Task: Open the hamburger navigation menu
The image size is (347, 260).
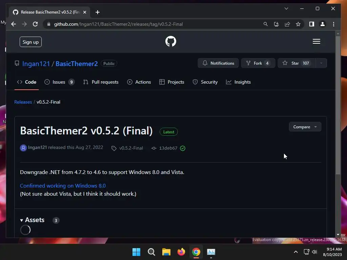Action: [316, 41]
